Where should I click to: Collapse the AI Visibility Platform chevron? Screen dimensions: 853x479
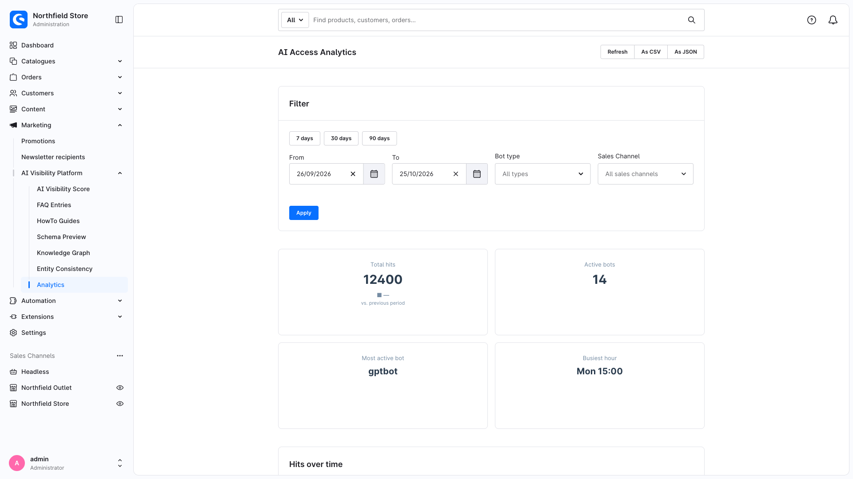point(120,173)
